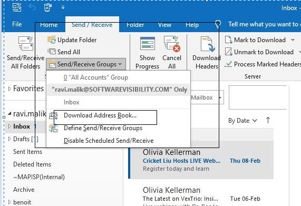The height and width of the screenshot is (206, 301).
Task: Open Send/Receive Groups dropdown
Action: (86, 64)
